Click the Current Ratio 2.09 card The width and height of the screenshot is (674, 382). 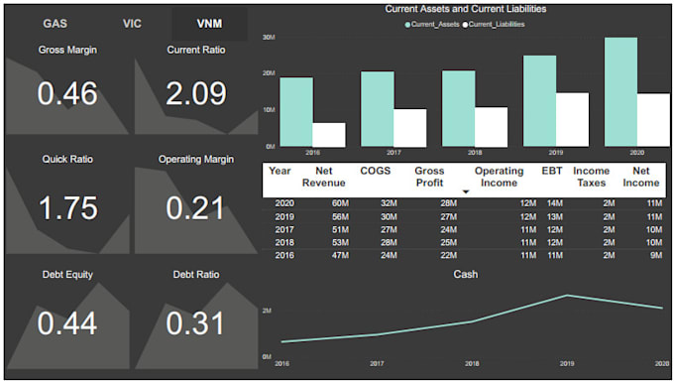coord(196,88)
